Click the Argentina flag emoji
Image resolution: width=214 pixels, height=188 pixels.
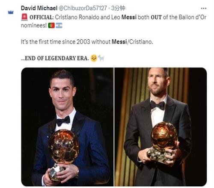coord(59,26)
